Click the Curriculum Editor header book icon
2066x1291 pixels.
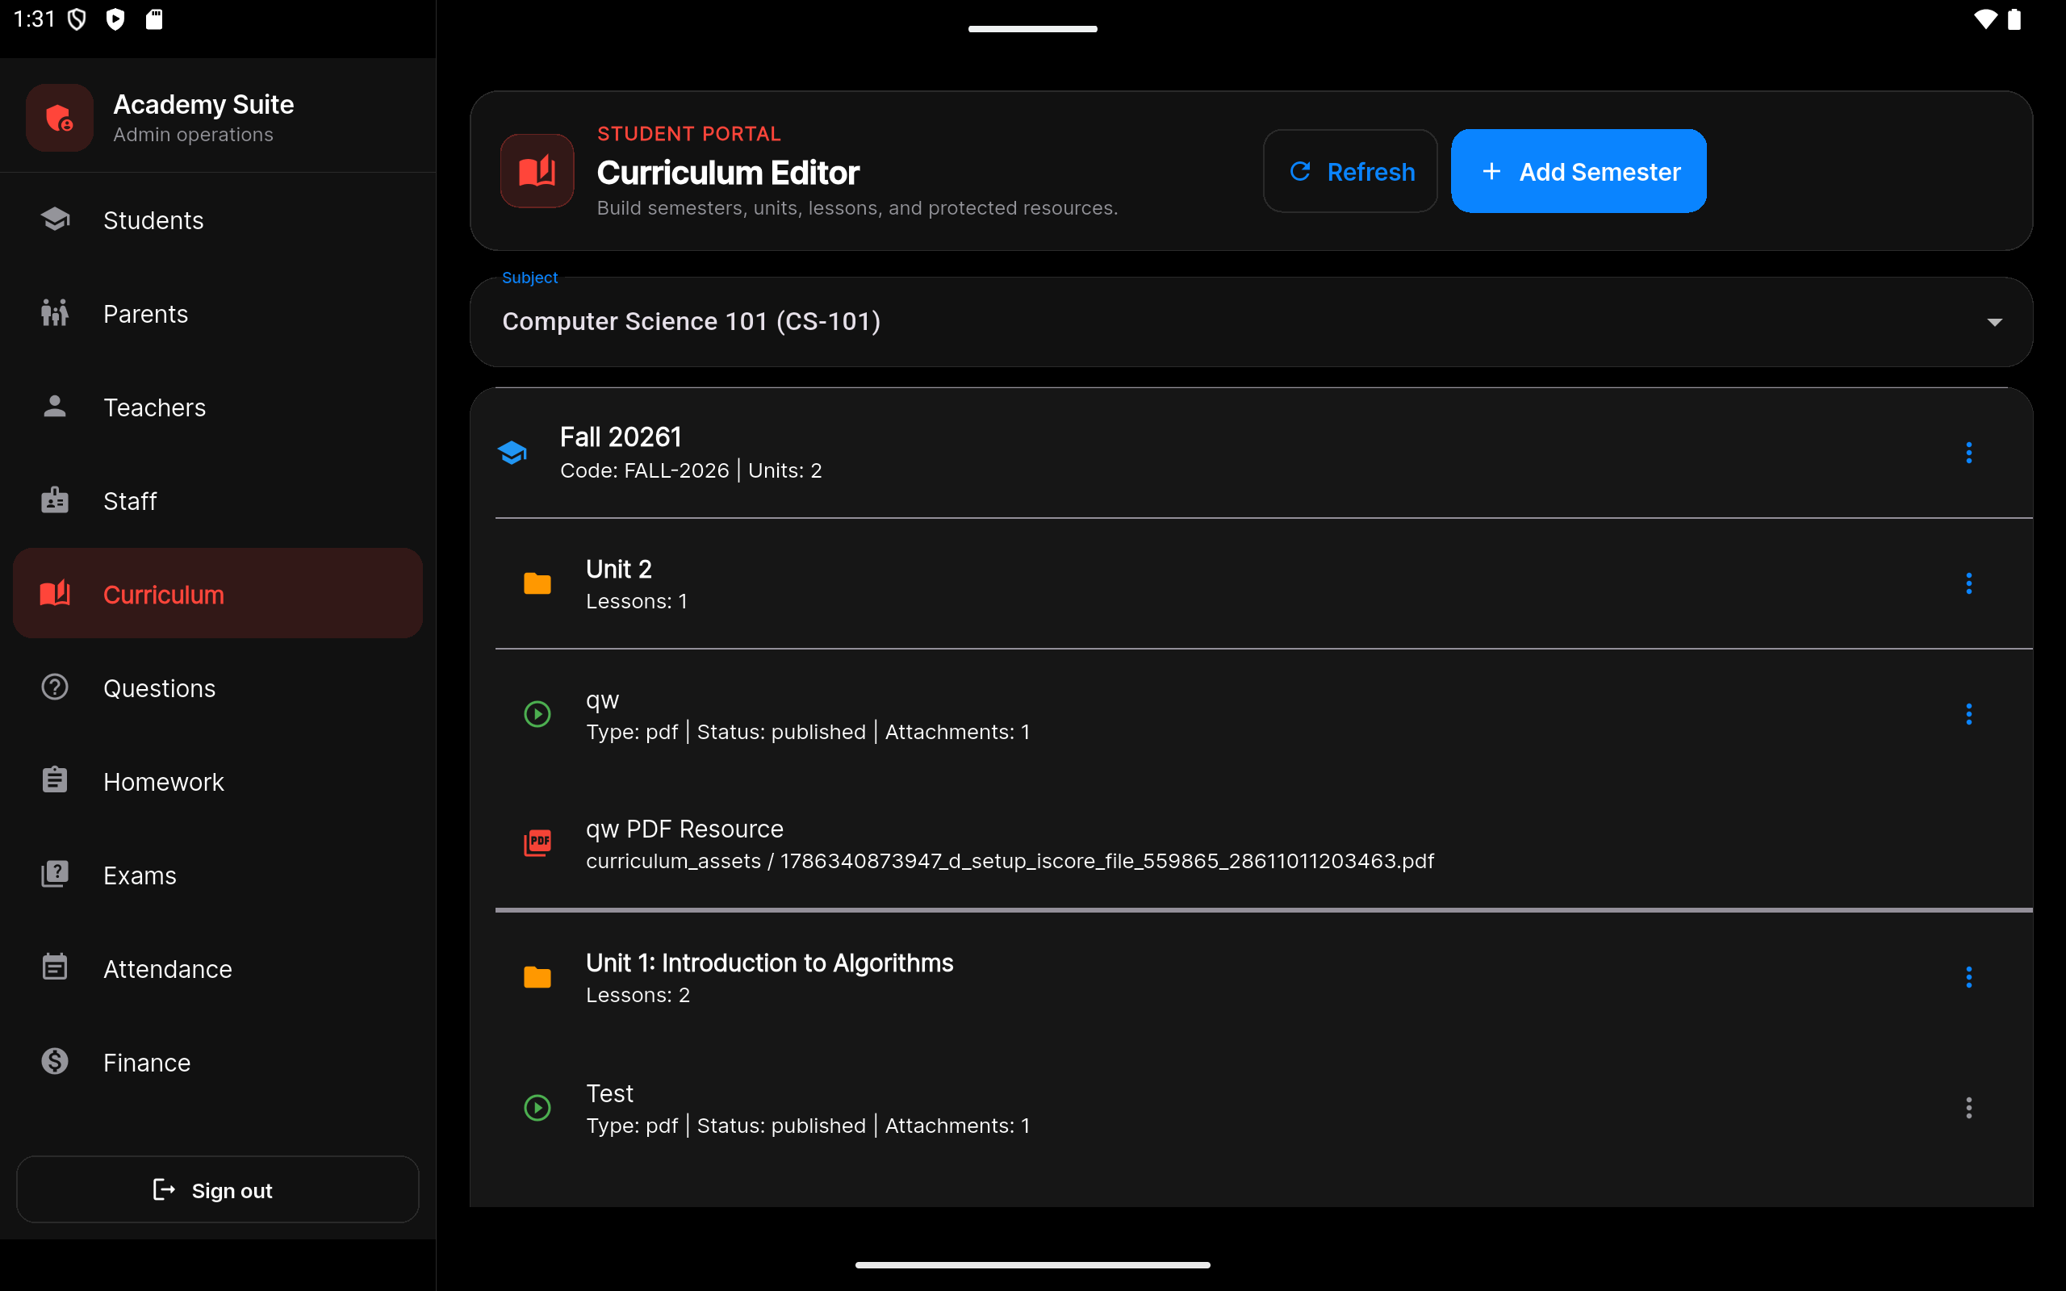537,171
